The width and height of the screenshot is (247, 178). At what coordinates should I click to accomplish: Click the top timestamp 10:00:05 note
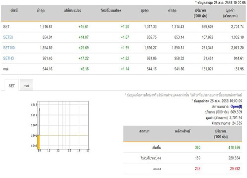click(221, 3)
